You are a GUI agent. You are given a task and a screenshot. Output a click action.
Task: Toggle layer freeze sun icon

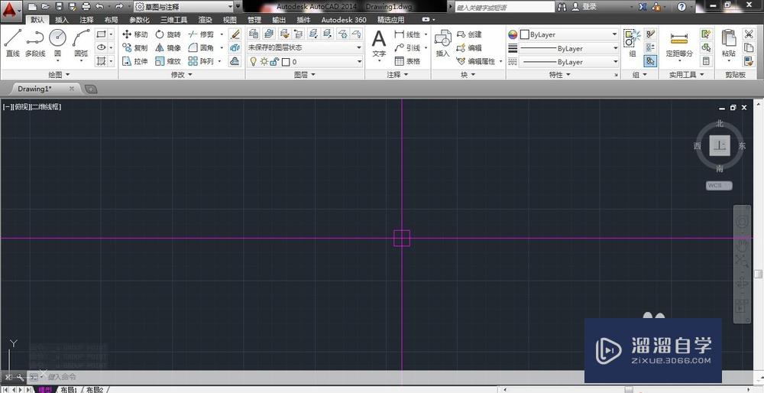tap(264, 61)
